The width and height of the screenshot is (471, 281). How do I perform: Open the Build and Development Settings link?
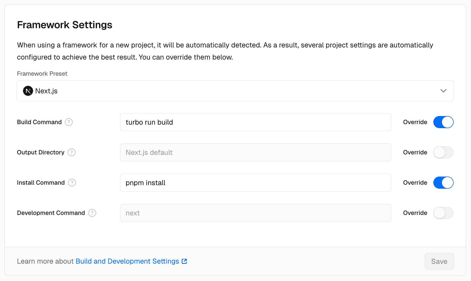tap(127, 261)
